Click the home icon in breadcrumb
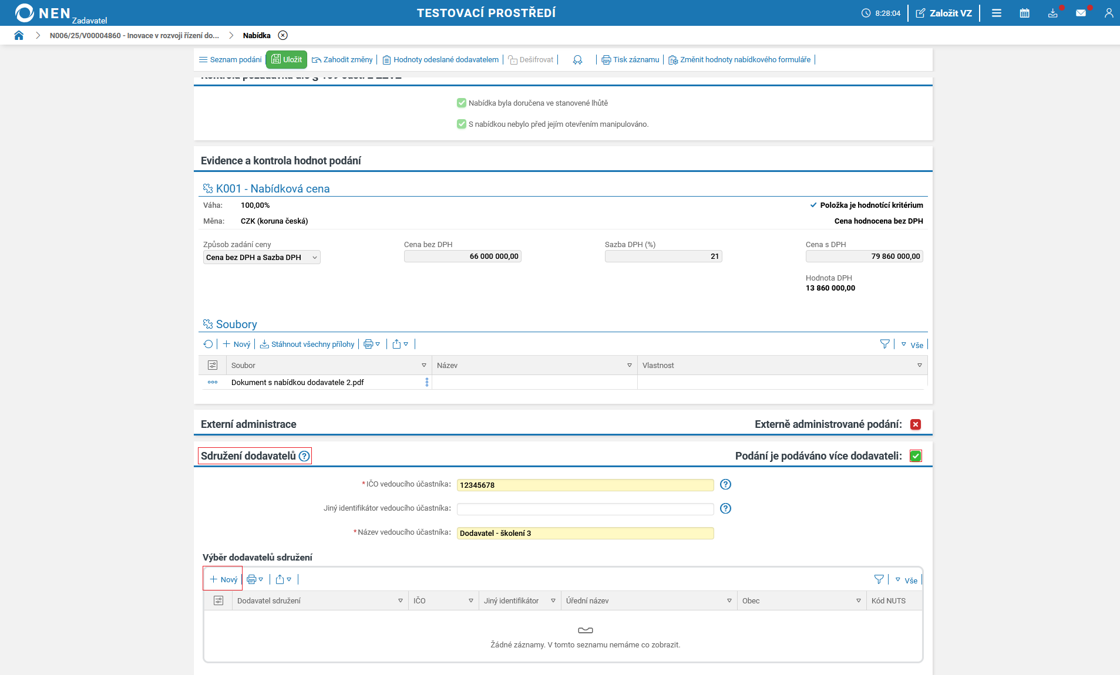This screenshot has width=1120, height=675. coord(19,35)
